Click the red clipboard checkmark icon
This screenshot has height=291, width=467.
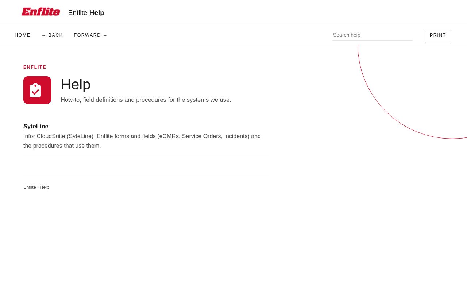(x=37, y=90)
